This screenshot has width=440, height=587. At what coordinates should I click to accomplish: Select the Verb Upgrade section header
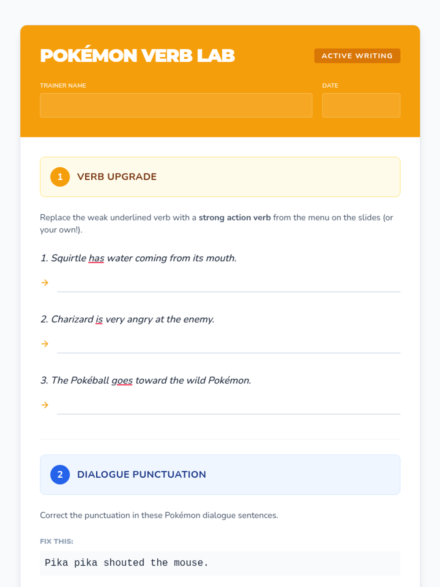pyautogui.click(x=220, y=177)
